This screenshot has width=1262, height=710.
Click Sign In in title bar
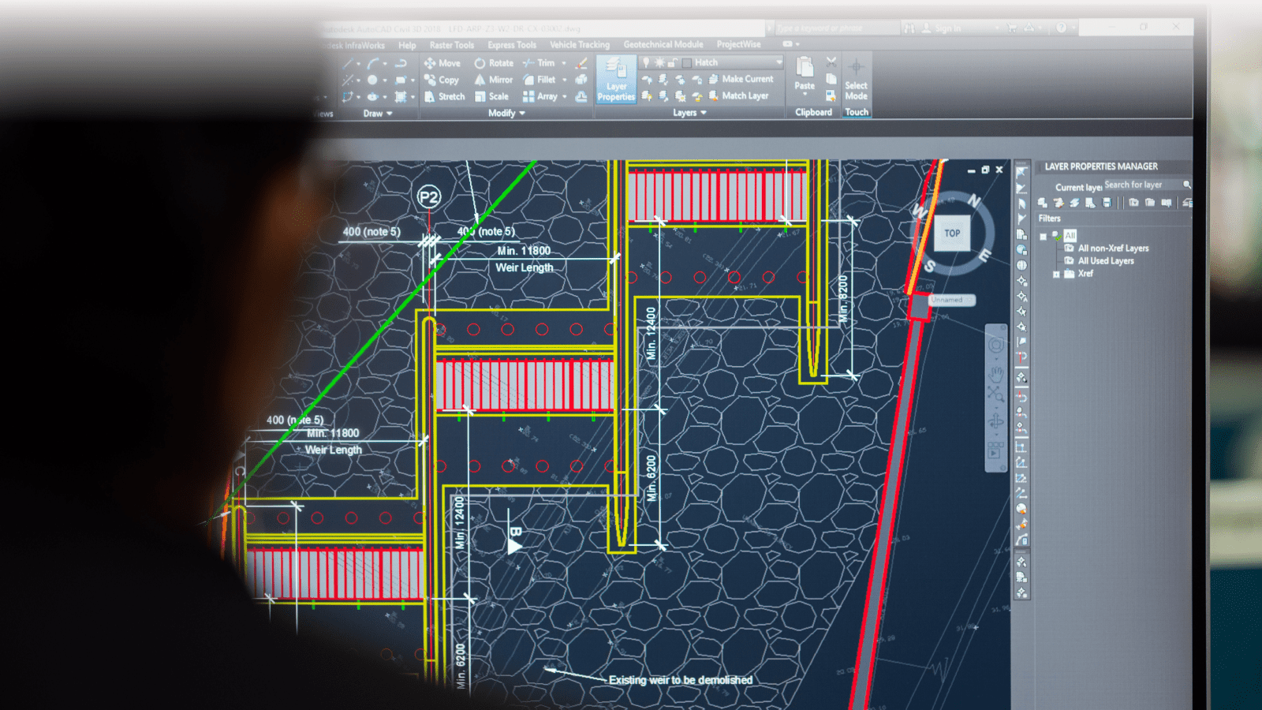click(x=942, y=28)
